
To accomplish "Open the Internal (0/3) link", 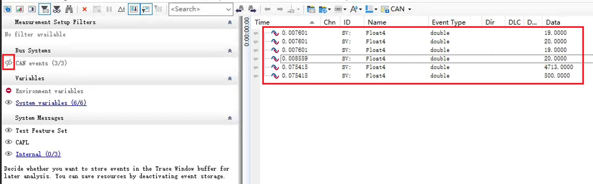I will point(38,154).
